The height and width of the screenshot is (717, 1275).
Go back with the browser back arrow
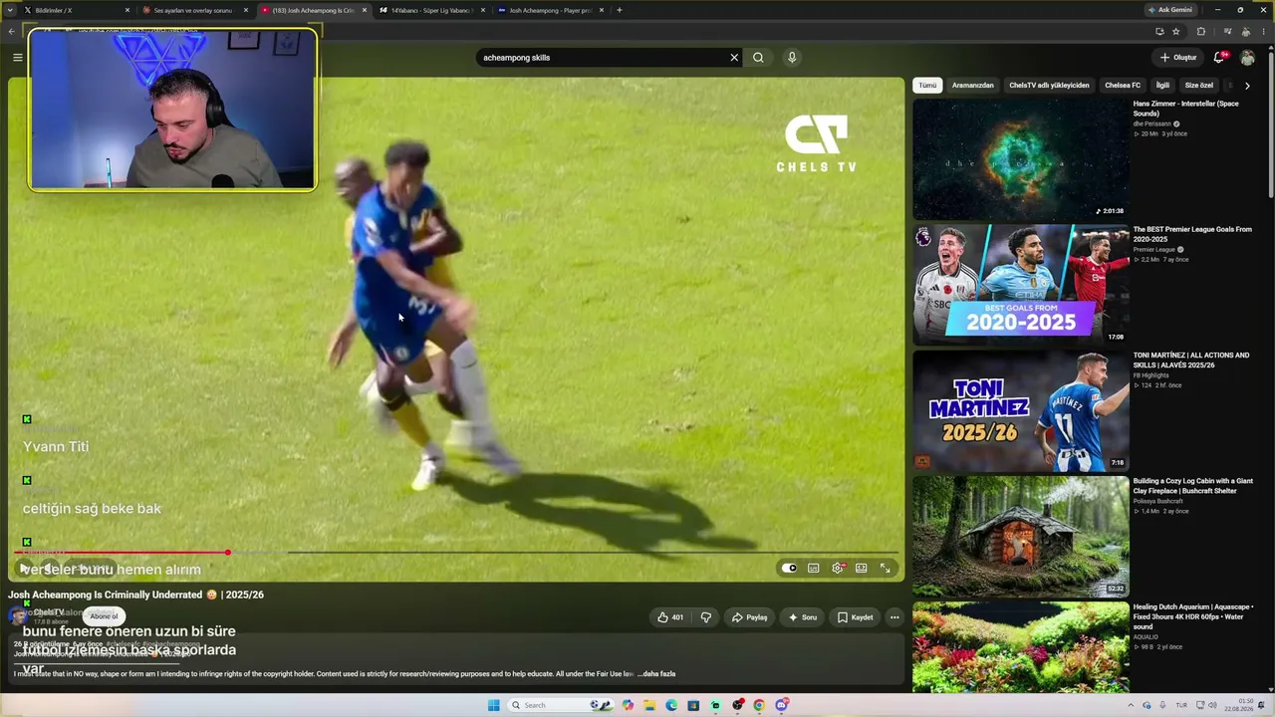pyautogui.click(x=12, y=31)
